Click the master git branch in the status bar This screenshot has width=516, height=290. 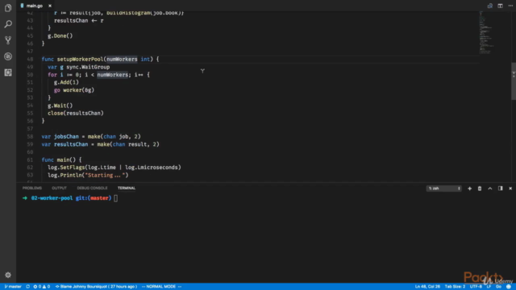coord(13,287)
